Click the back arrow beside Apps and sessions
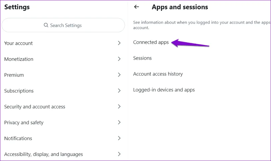Screen dimensions: 271x161 (137, 7)
